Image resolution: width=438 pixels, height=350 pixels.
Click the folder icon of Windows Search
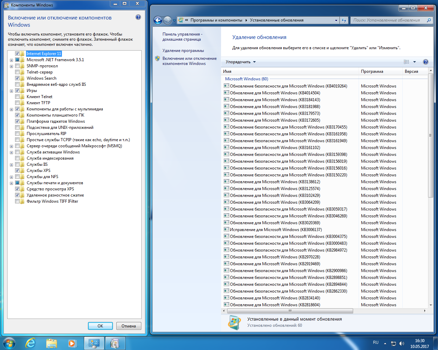[23, 78]
